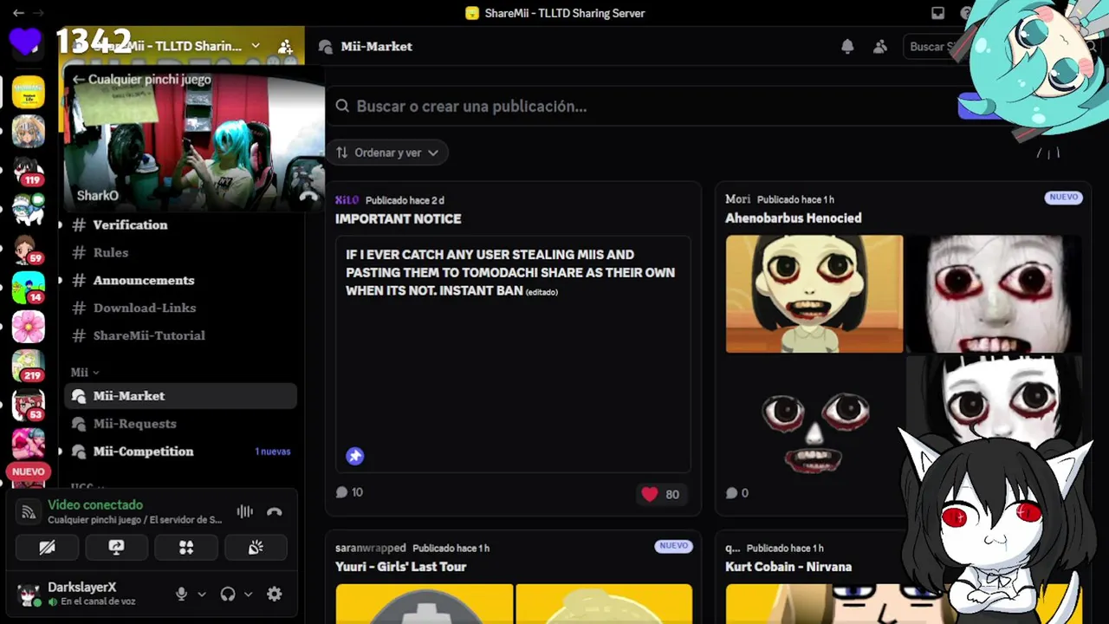
Task: Return via 'Cualquier pinchi juego' back arrow
Action: click(x=79, y=79)
